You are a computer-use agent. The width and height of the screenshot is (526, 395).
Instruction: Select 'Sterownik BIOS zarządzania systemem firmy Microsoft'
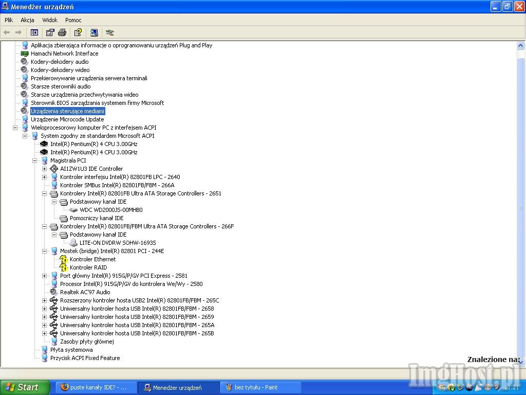97,103
